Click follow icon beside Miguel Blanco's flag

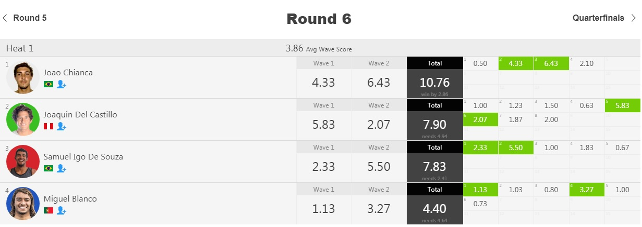click(61, 210)
